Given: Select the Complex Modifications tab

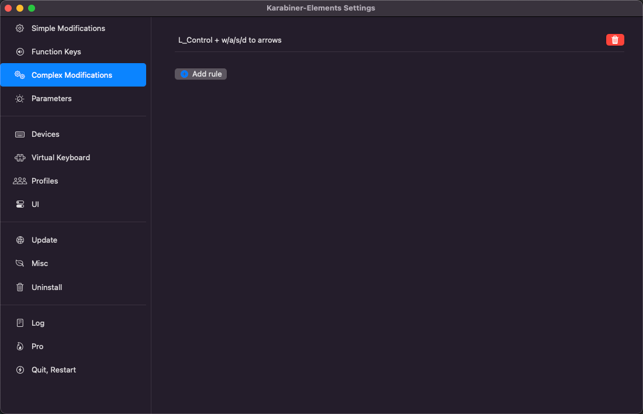Looking at the screenshot, I should tap(72, 75).
